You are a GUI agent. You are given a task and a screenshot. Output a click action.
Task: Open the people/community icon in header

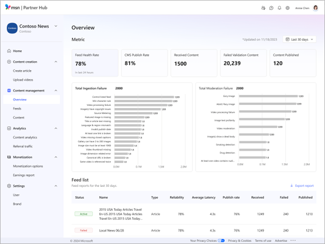pos(263,8)
